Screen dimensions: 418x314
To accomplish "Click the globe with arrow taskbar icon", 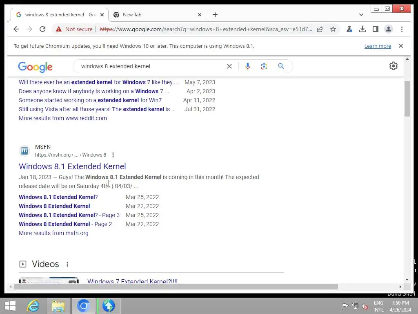I will tap(108, 306).
